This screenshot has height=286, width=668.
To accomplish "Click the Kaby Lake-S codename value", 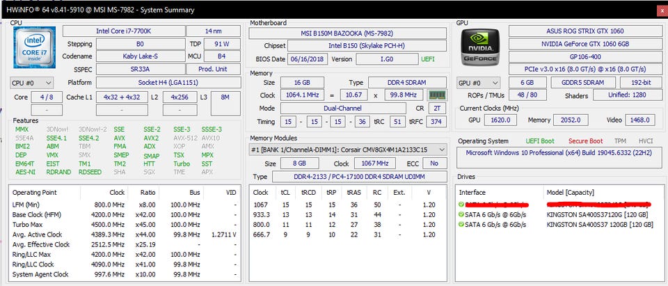I will click(141, 56).
